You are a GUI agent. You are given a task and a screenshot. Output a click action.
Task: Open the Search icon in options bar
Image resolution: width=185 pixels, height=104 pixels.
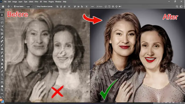coord(177,7)
